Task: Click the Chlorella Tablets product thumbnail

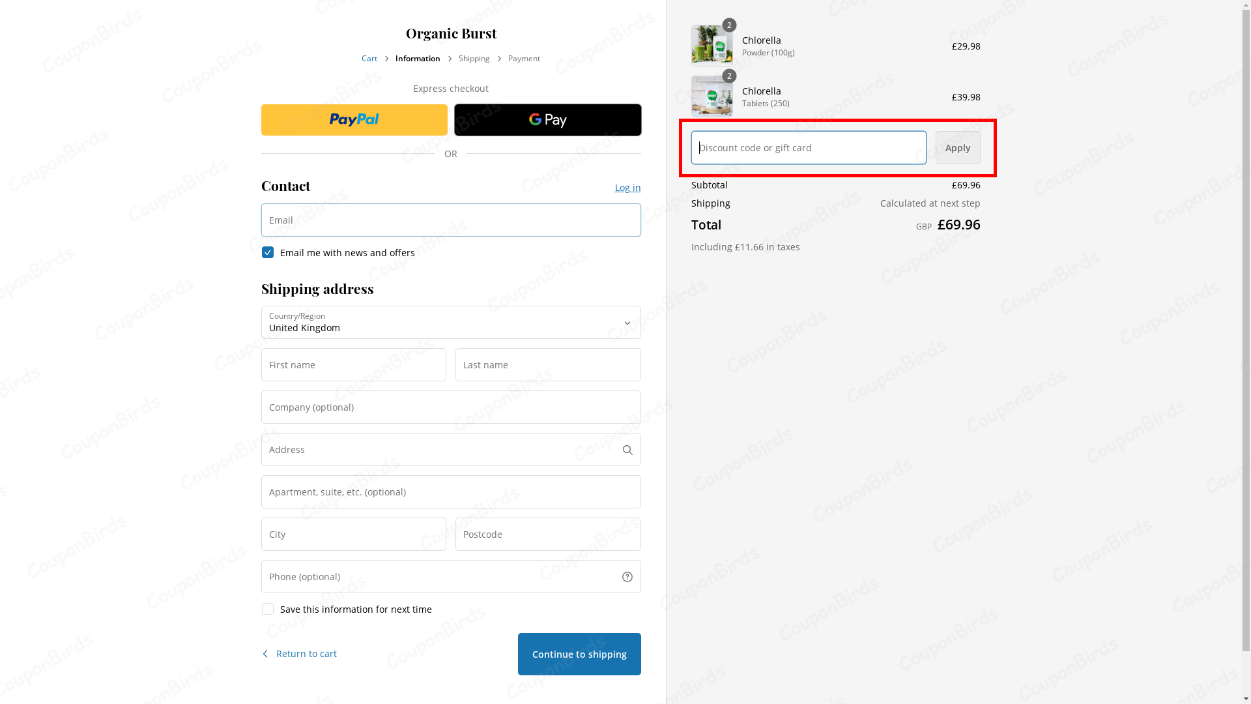Action: point(712,96)
